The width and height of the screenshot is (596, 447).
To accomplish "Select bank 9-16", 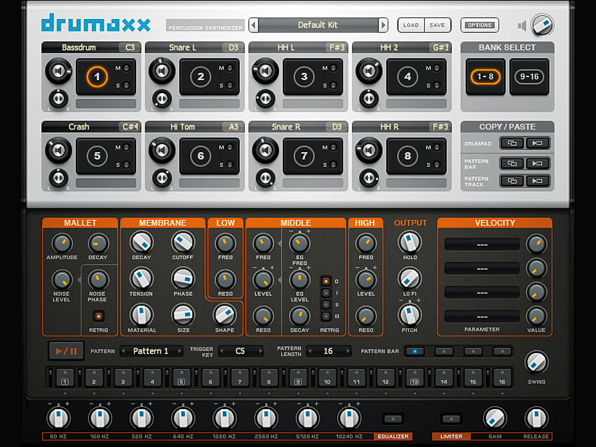I will (529, 76).
